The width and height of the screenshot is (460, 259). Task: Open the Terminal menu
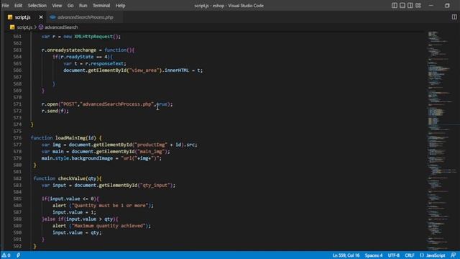101,6
